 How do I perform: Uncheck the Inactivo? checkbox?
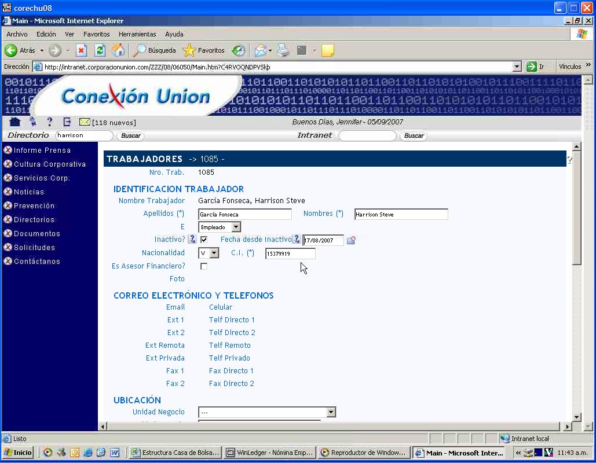point(204,240)
